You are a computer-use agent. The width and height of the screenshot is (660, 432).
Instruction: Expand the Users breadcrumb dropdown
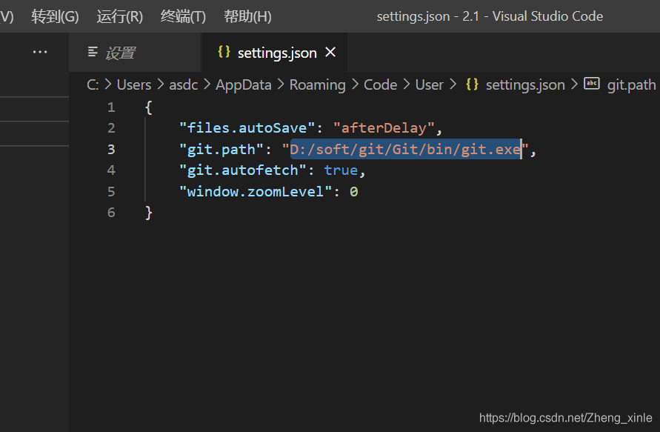[x=134, y=84]
